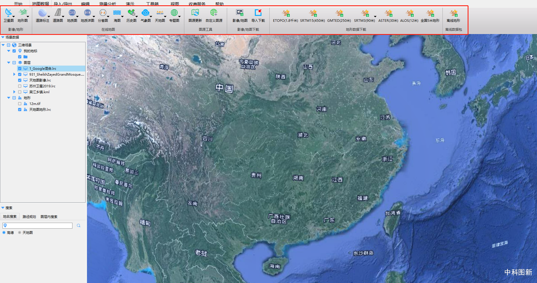
Task: Open the 工具箱 ribbon tab
Action: (152, 4)
